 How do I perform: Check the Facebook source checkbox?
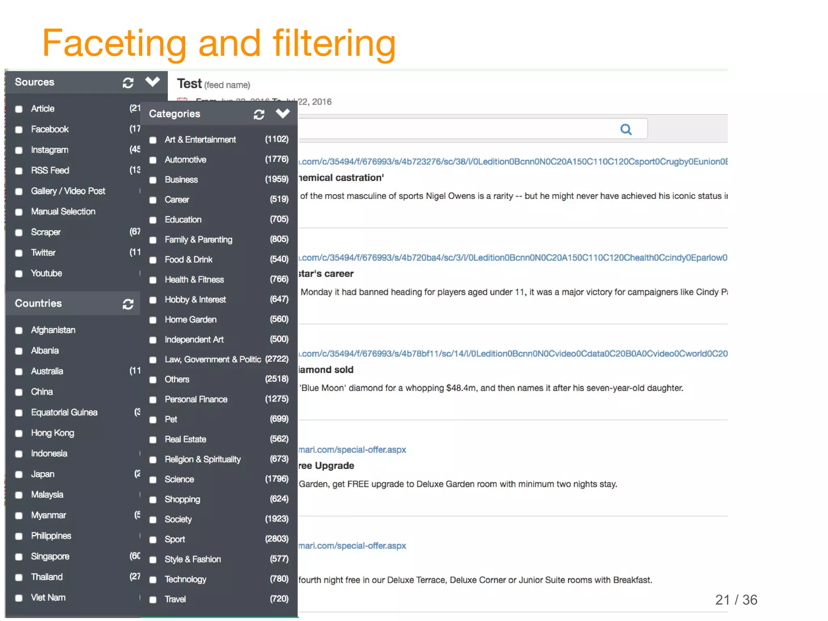tap(19, 130)
